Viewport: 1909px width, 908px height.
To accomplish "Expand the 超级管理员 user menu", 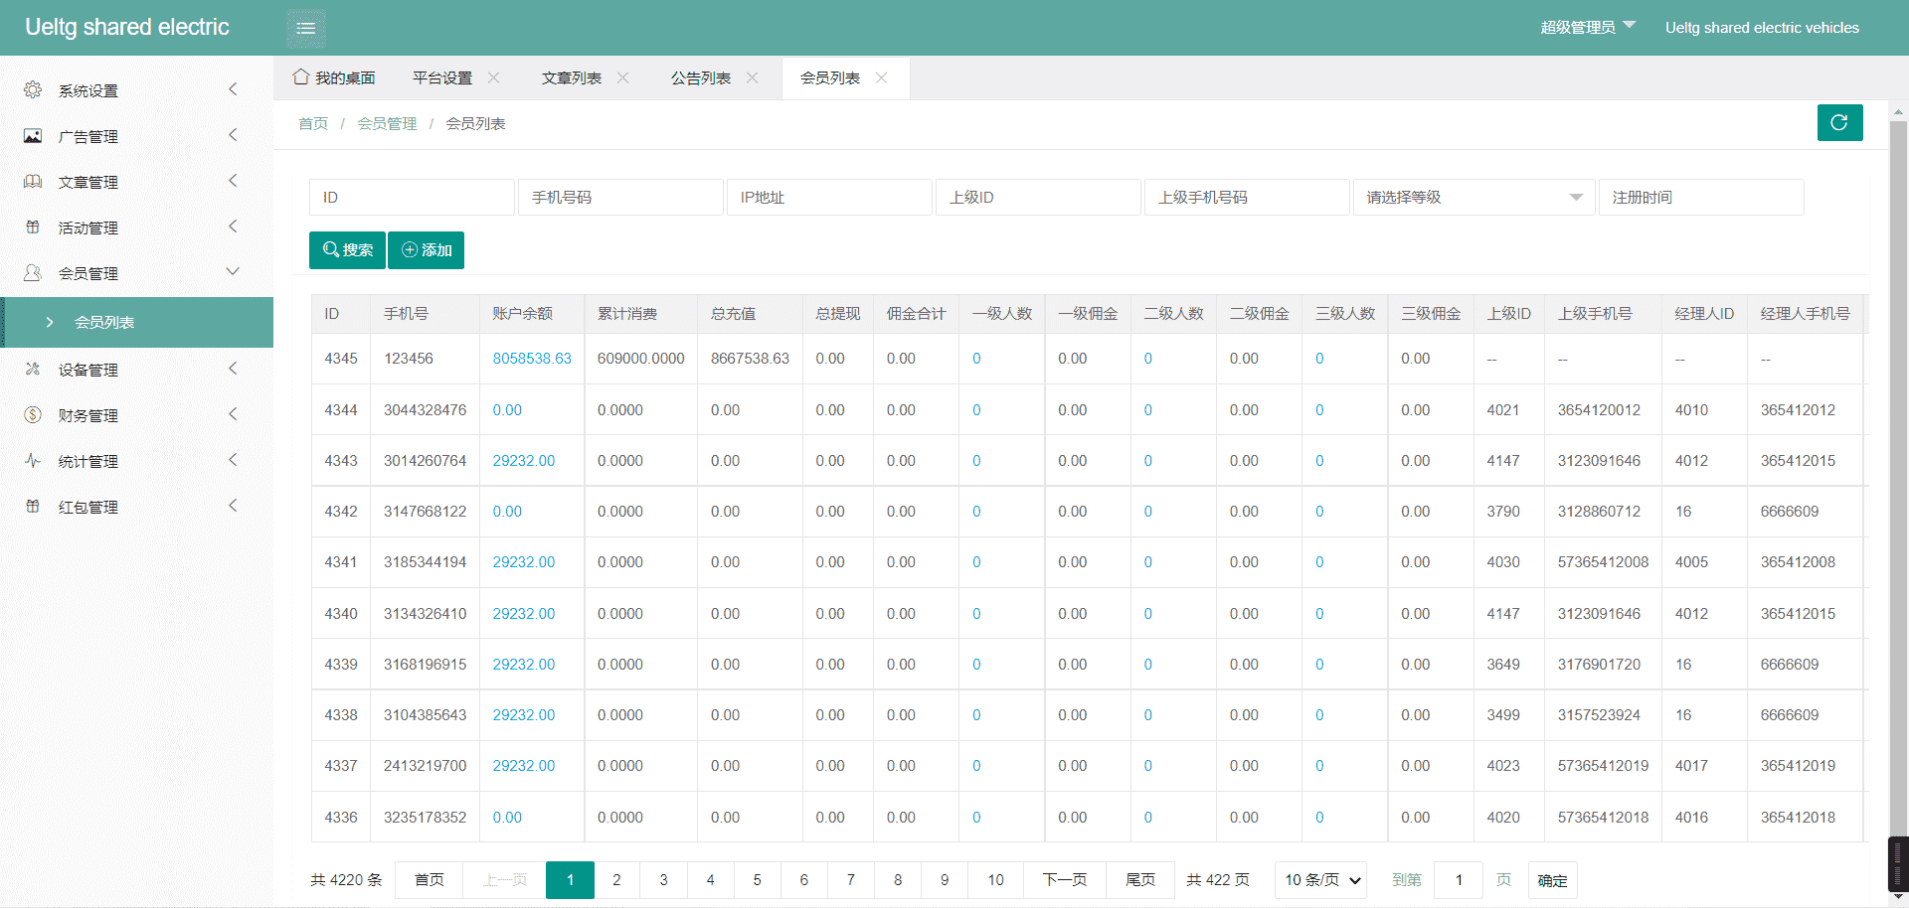I will (1587, 27).
